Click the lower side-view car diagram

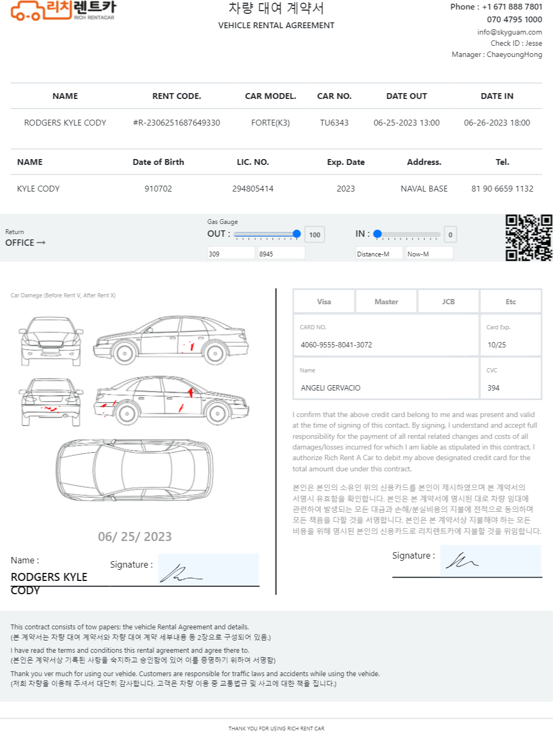[171, 400]
